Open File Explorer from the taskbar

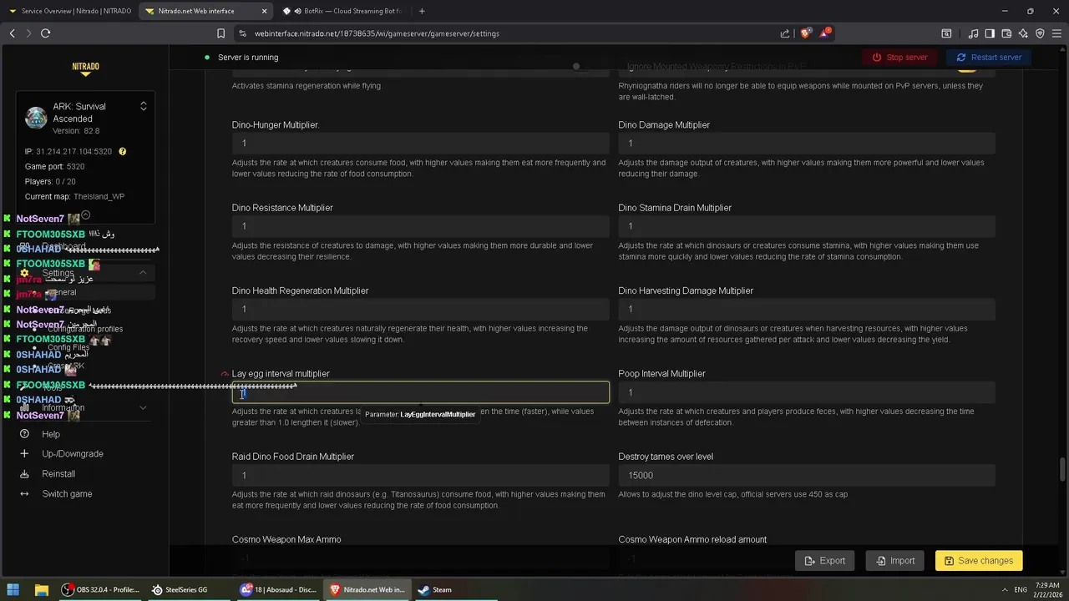coord(41,589)
